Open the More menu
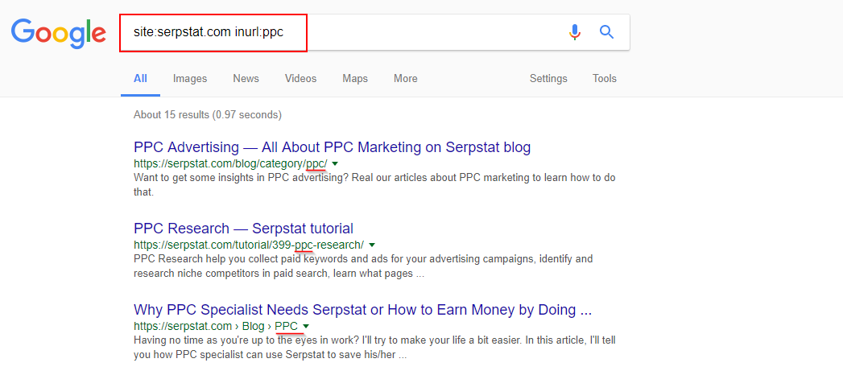843x371 pixels. [405, 79]
